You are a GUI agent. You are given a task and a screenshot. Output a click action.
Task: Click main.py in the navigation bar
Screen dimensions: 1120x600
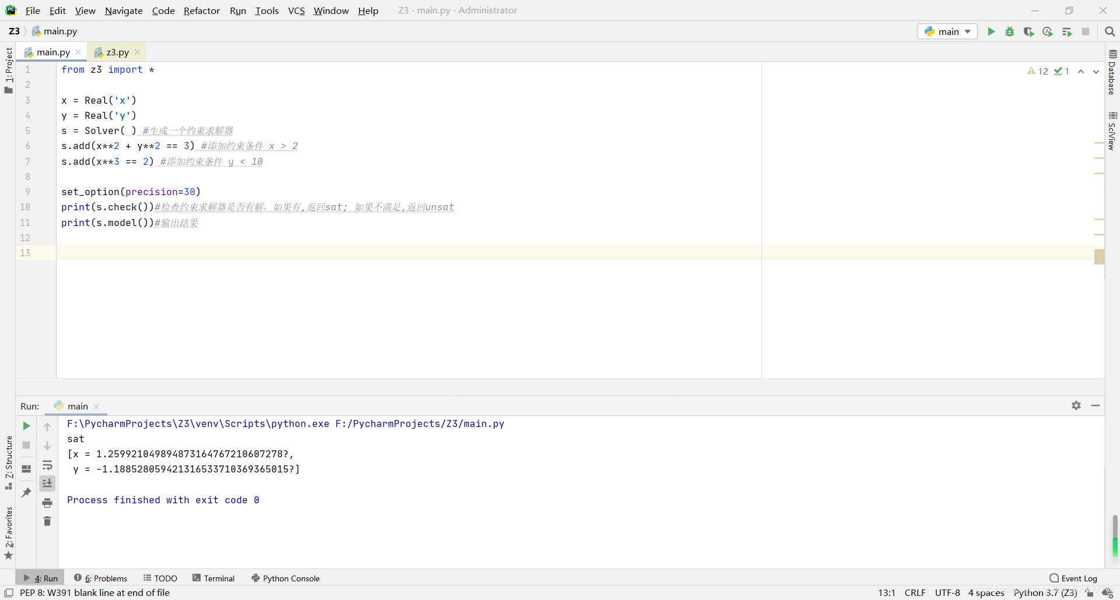54,31
